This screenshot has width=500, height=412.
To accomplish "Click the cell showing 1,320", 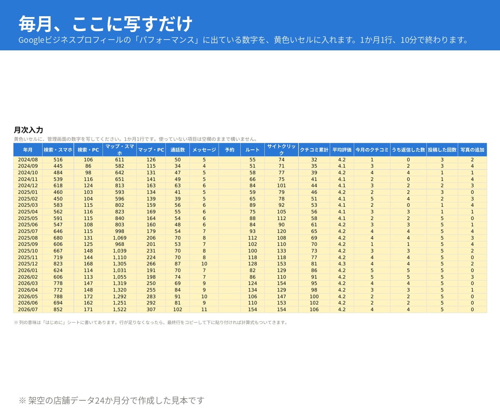I will pyautogui.click(x=120, y=290).
